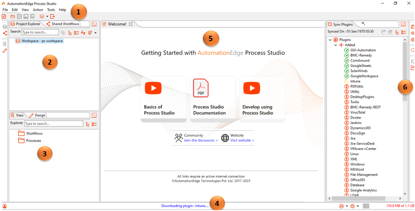Click the Project Explorer search field
This screenshot has height=211, width=415.
tap(40, 32)
